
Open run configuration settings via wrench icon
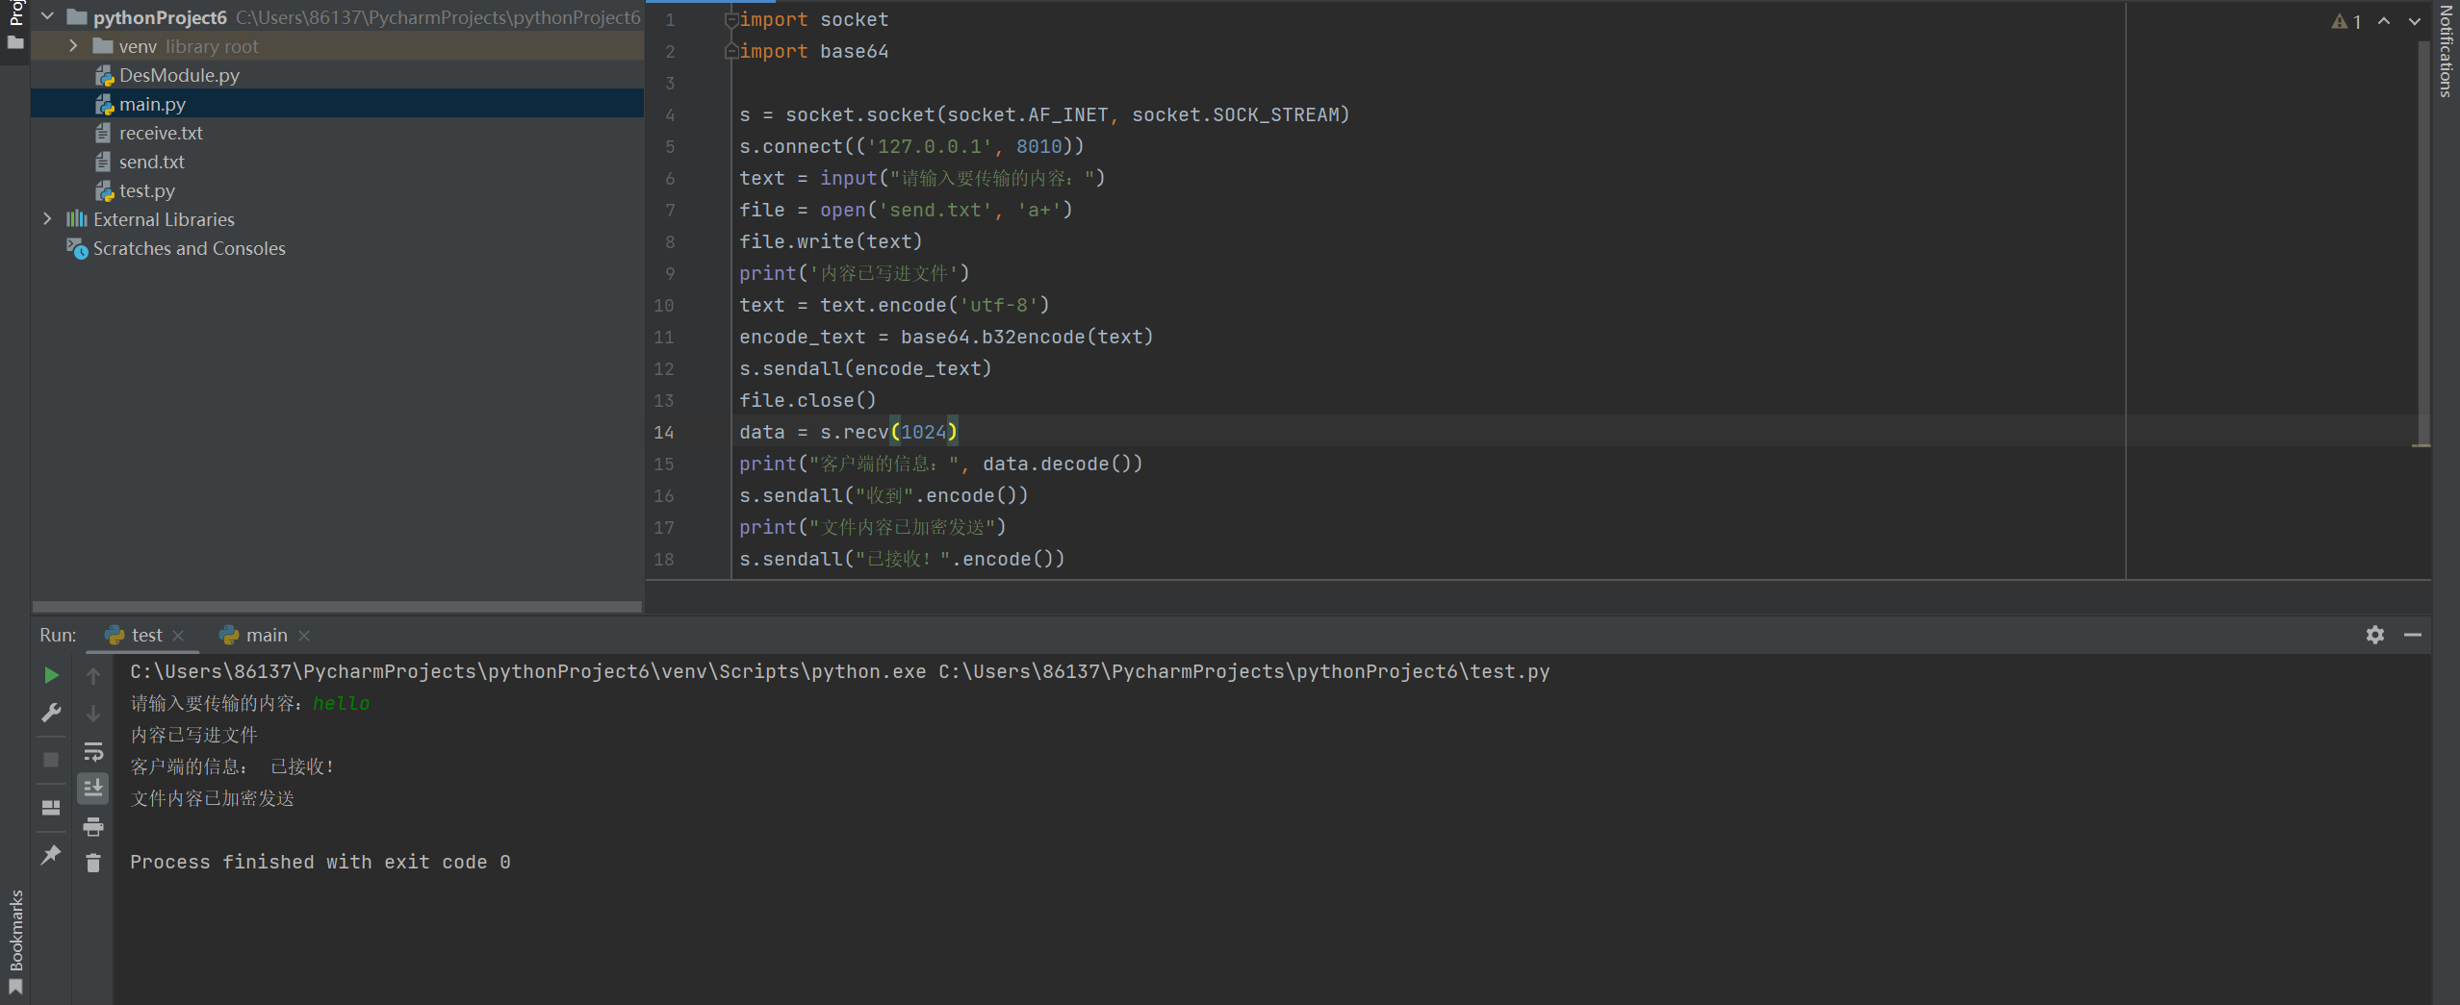[51, 713]
